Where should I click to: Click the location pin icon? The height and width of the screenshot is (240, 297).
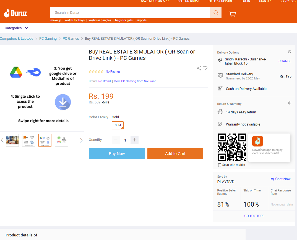tap(220, 60)
